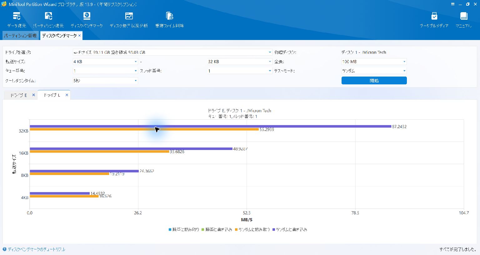Click the completion status message at bottom right
Screen dimensions: 480x255
click(x=458, y=249)
